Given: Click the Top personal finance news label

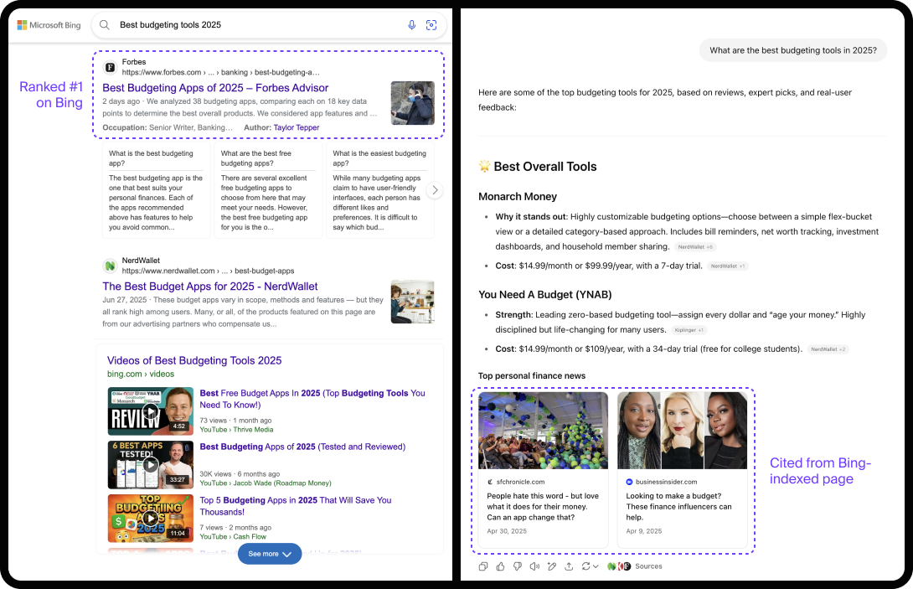Looking at the screenshot, I should [x=532, y=376].
